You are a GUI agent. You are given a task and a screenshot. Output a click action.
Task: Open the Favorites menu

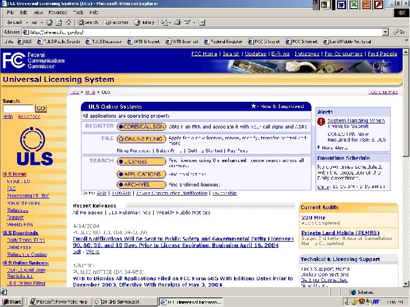pos(58,13)
